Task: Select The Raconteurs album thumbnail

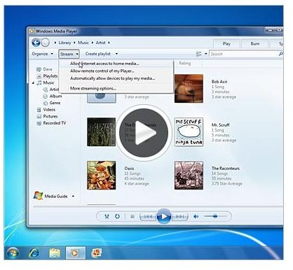Action: click(x=189, y=176)
